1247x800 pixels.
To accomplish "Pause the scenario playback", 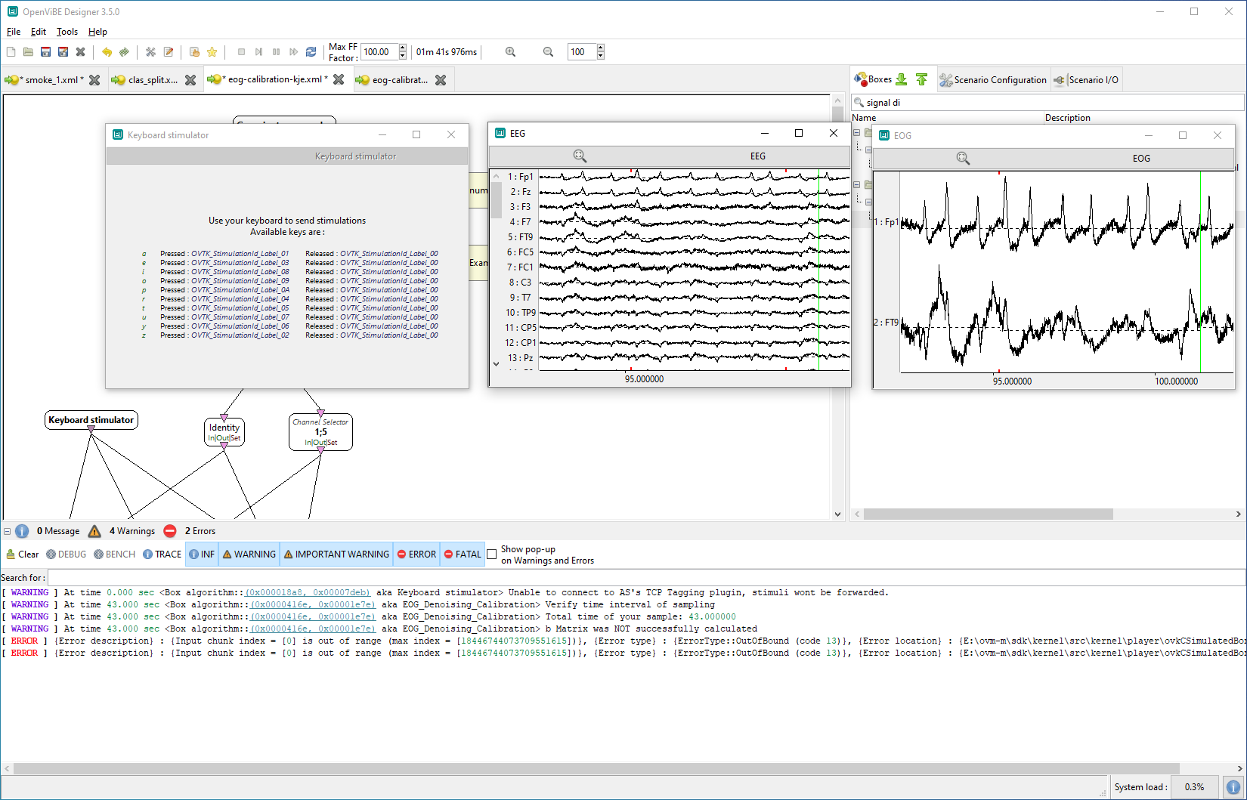I will pos(276,52).
